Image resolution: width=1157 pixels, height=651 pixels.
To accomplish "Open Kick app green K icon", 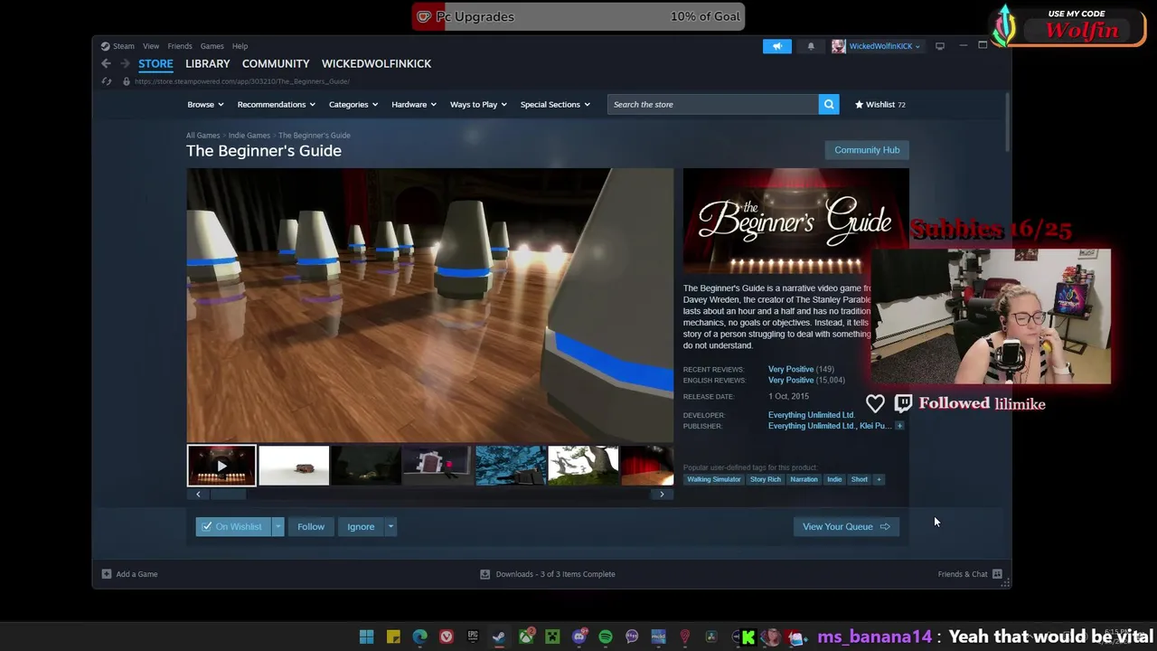I will [x=748, y=637].
